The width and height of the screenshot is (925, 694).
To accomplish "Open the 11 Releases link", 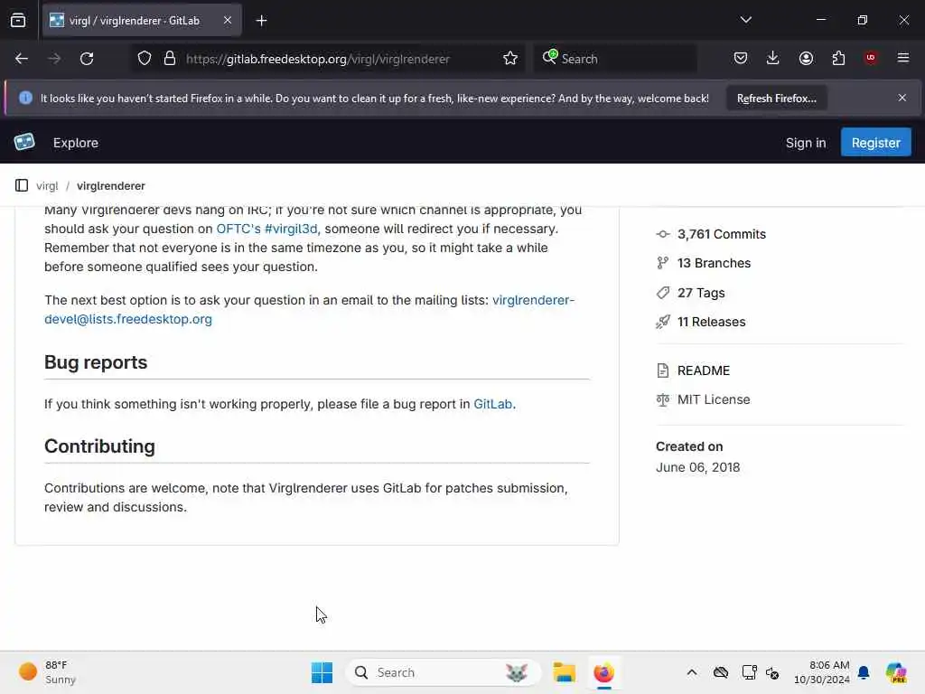I will pos(712,322).
